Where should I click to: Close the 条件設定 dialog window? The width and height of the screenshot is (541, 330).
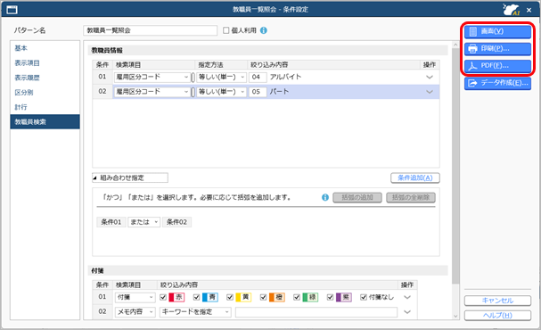pyautogui.click(x=529, y=10)
